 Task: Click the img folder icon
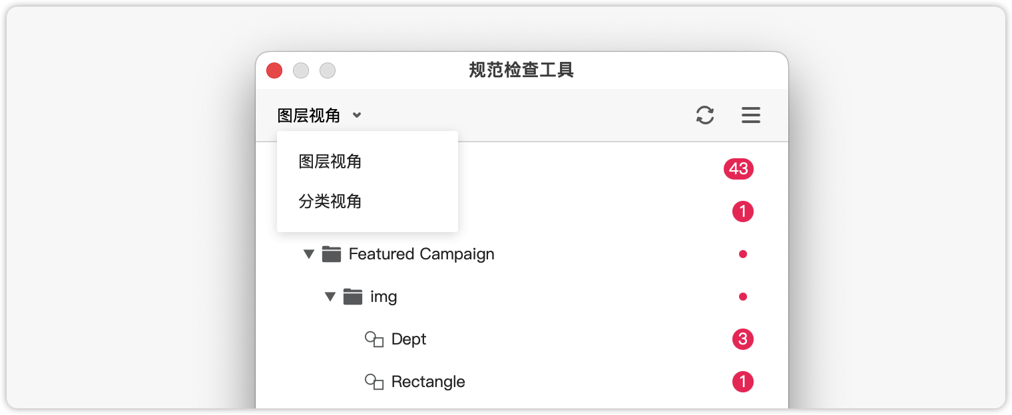click(353, 297)
